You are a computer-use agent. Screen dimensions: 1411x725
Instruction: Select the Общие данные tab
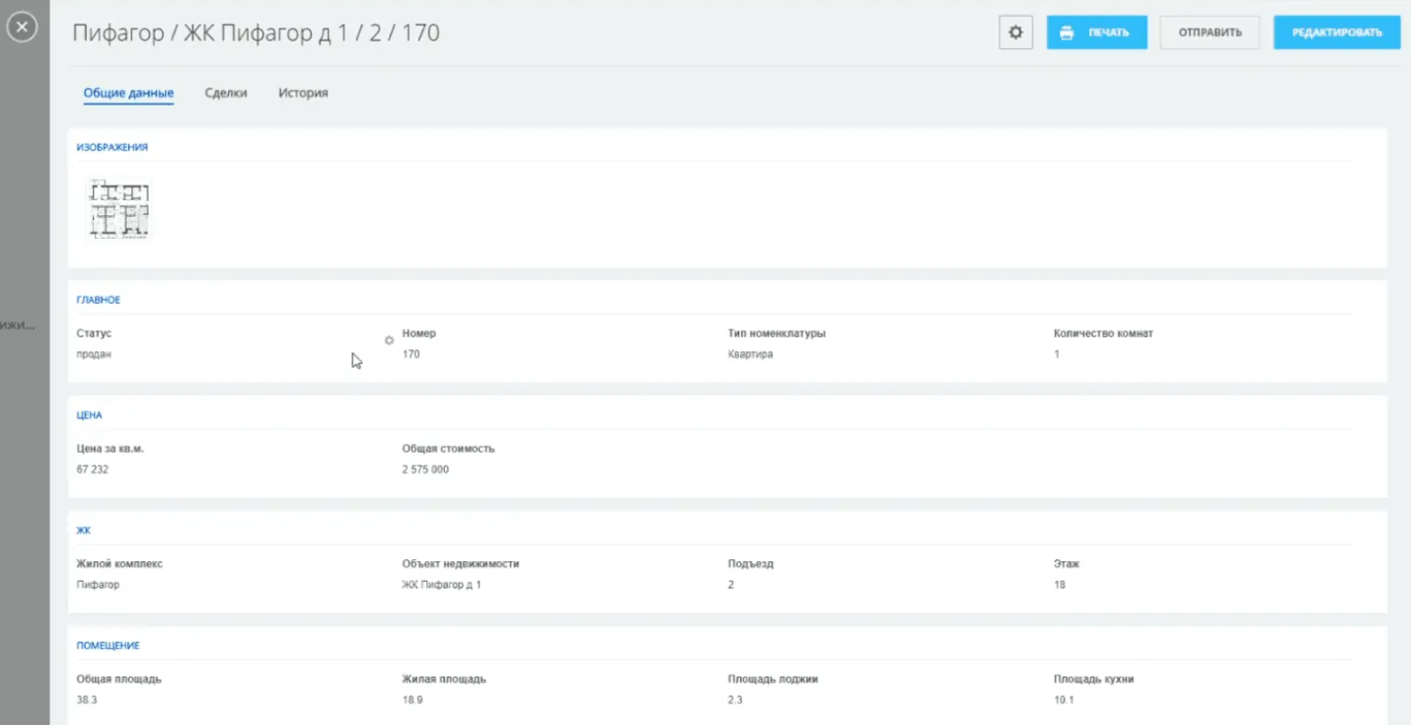[128, 93]
